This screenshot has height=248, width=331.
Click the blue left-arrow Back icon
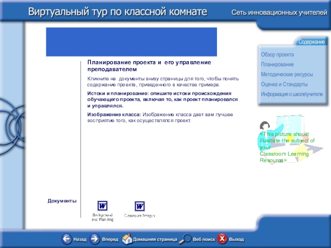pos(67,239)
